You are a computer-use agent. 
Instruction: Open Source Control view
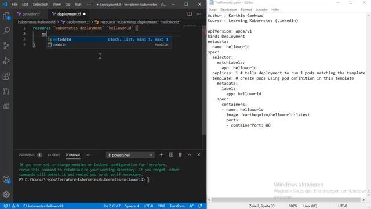point(6,45)
